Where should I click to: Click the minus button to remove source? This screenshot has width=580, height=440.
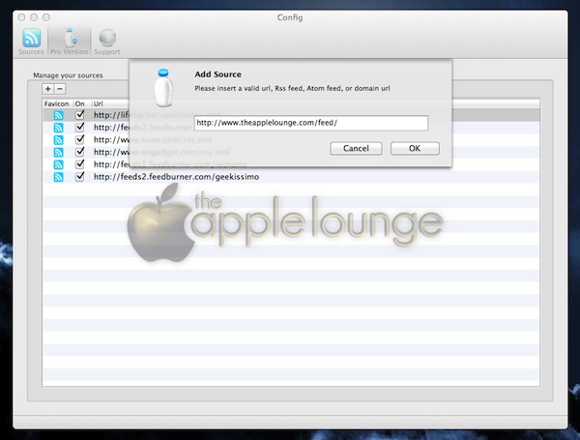60,89
